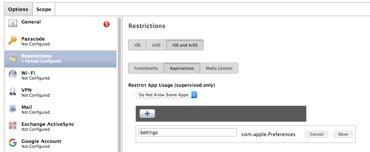Screen dimensions: 370x152
Task: Select the VPN lock icon
Action: [x=13, y=92]
